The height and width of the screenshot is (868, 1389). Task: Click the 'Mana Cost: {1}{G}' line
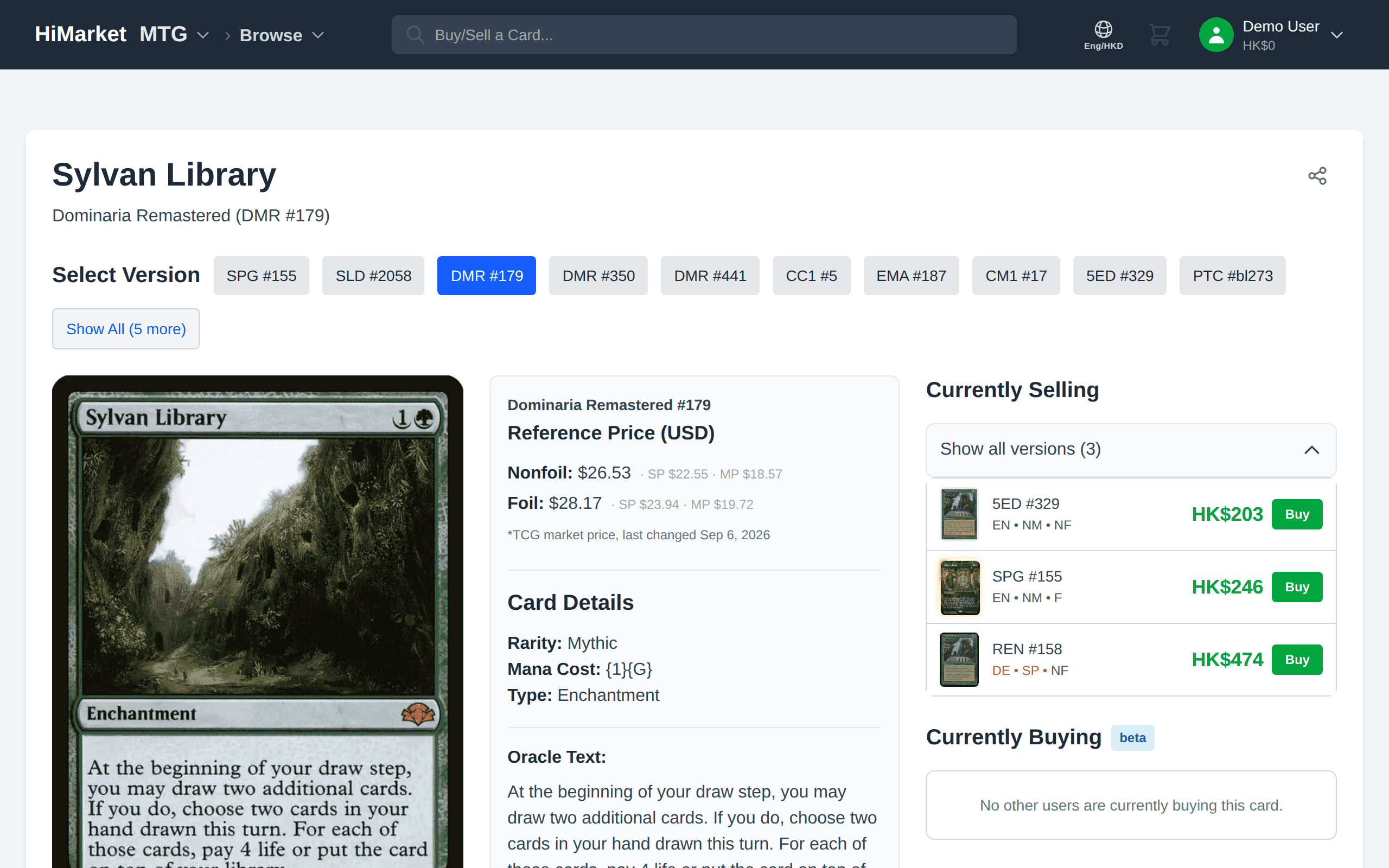[x=579, y=669]
